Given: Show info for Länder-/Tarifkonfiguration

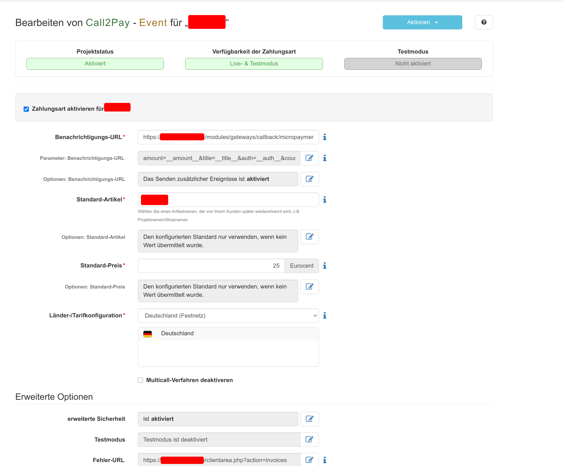Looking at the screenshot, I should point(325,316).
